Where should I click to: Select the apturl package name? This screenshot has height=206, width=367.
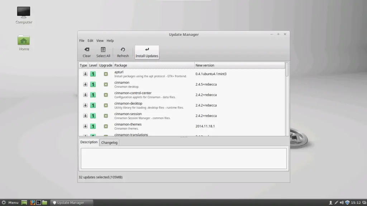119,72
